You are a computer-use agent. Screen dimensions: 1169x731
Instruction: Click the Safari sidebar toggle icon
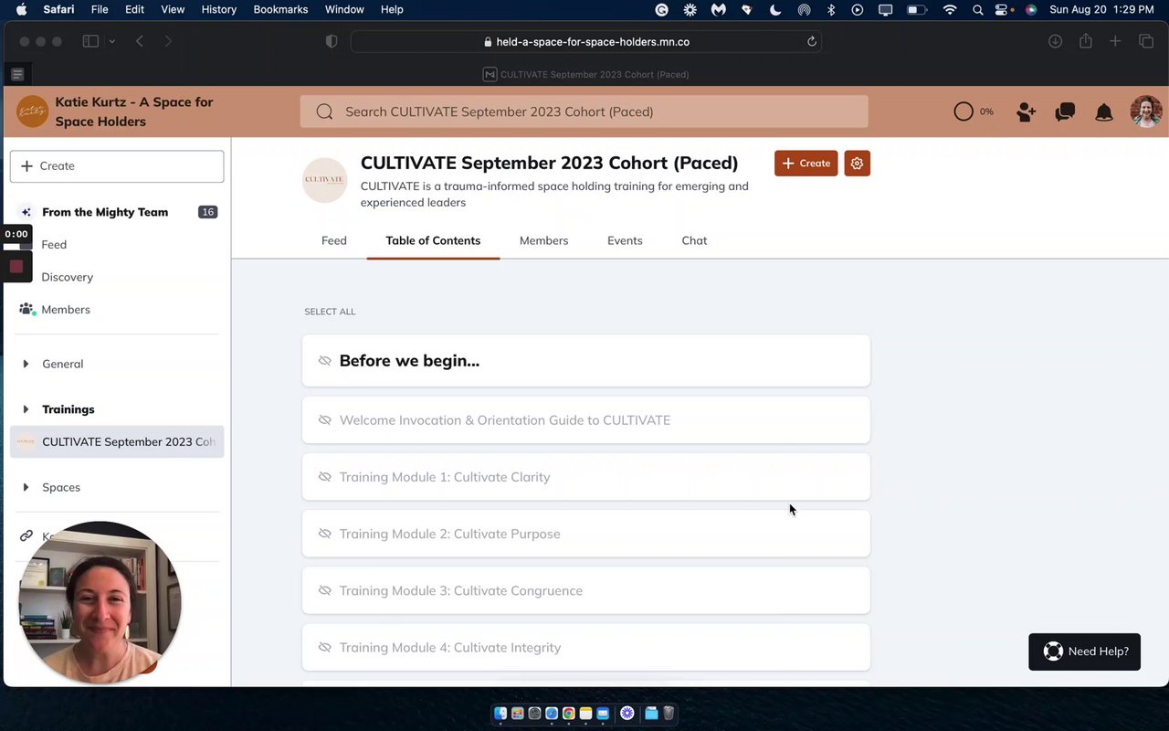point(90,41)
